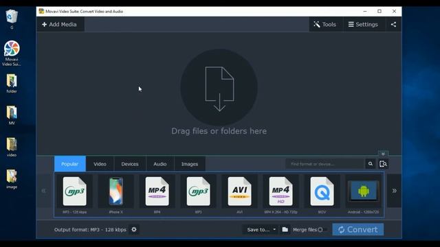
Task: Click the file drop zone circle
Action: [x=219, y=87]
